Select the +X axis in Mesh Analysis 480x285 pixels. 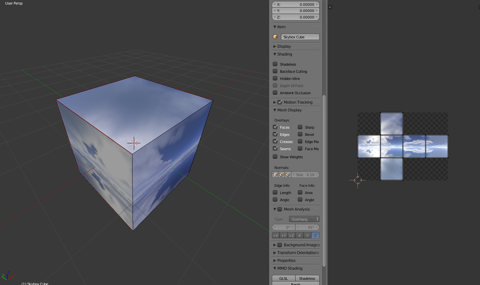click(x=275, y=235)
